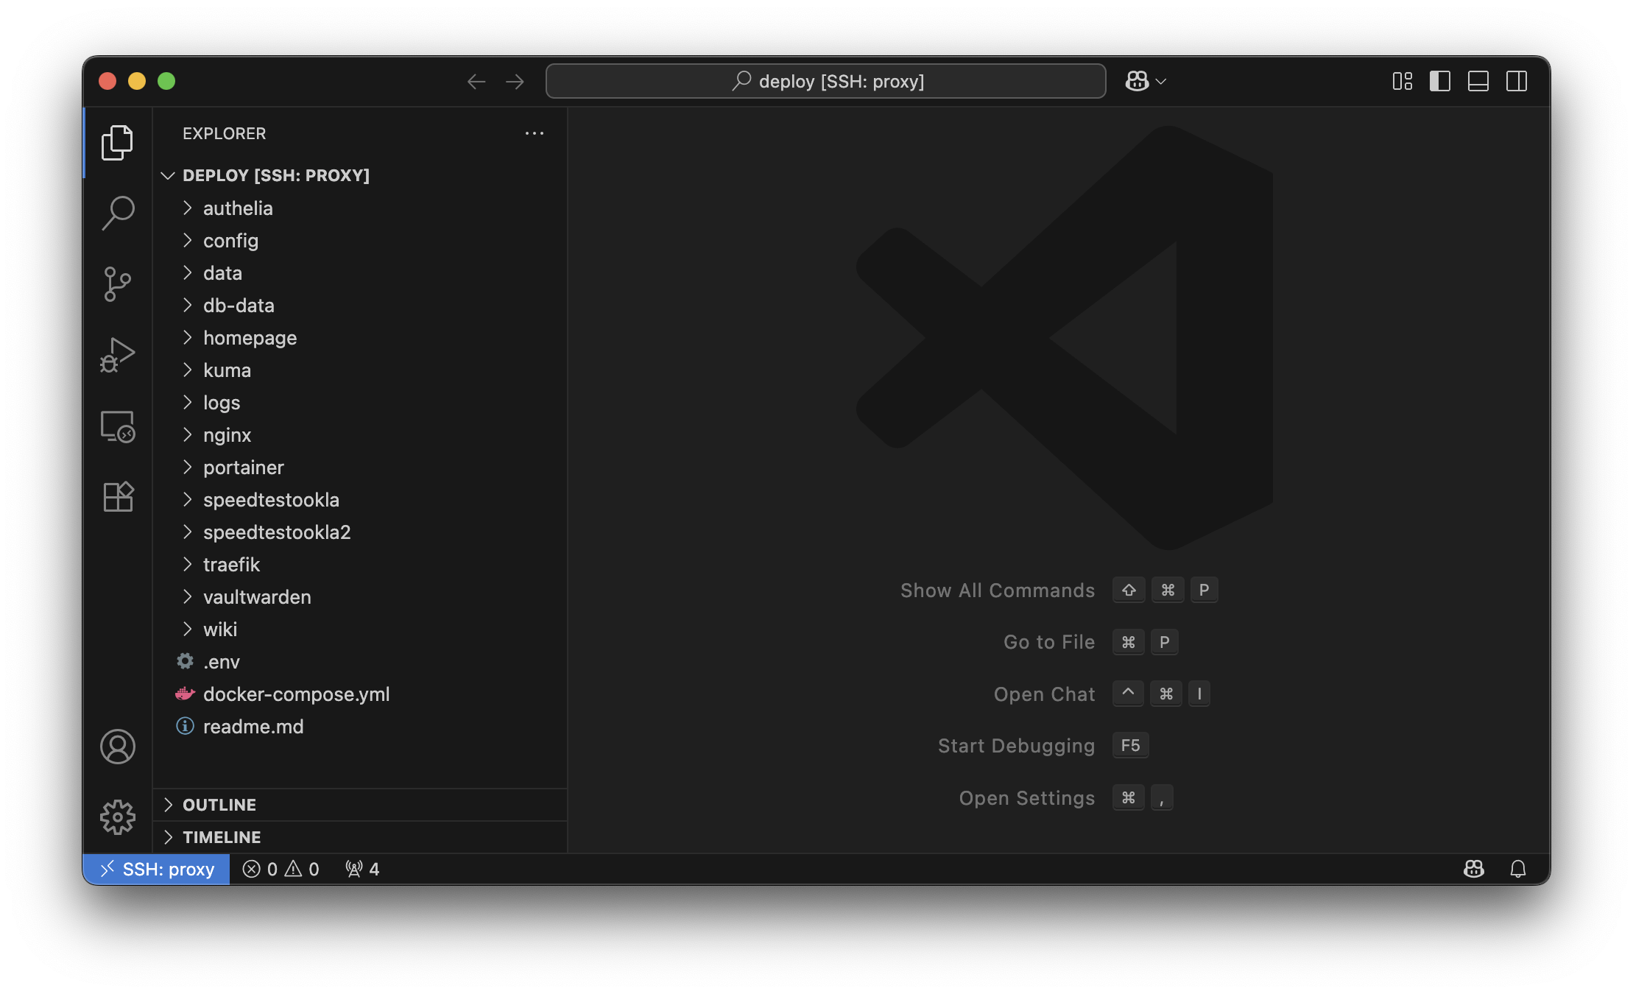Expand the OUTLINE section
This screenshot has width=1633, height=994.
[219, 805]
